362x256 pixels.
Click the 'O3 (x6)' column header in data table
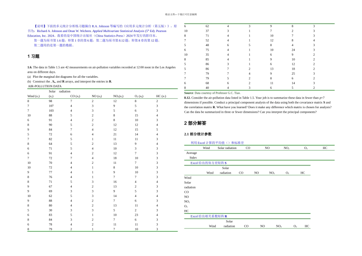pyautogui.click(x=139, y=96)
